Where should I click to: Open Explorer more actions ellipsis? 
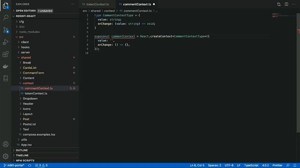tap(73, 4)
